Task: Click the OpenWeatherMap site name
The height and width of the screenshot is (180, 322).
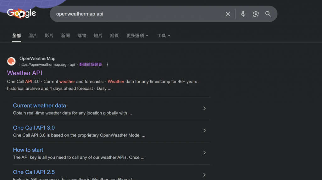Action: pyautogui.click(x=37, y=59)
